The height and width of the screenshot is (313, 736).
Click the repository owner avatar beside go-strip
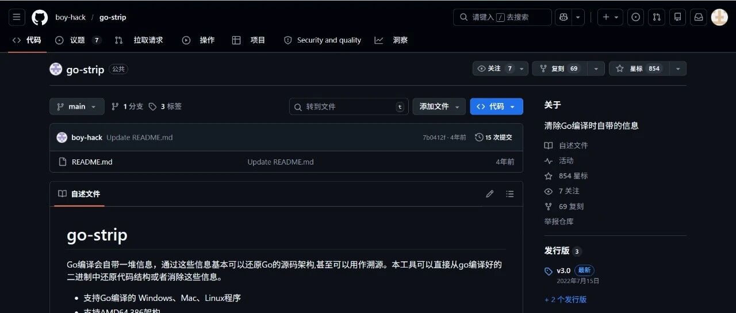[56, 69]
